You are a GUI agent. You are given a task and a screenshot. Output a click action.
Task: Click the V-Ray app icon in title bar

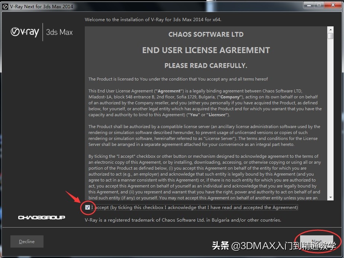[x=6, y=6]
